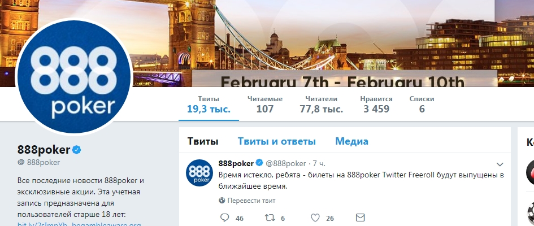Screen dimensions: 534x226
Task: Click the @888poker handle in the tweet
Action: (x=285, y=164)
